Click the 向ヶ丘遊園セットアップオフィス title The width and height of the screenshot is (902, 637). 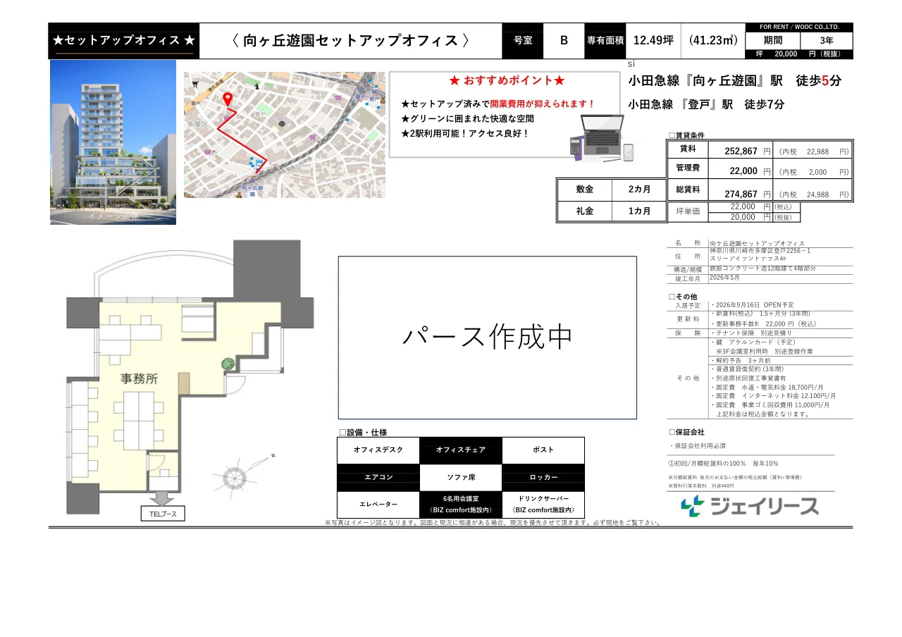coord(351,41)
